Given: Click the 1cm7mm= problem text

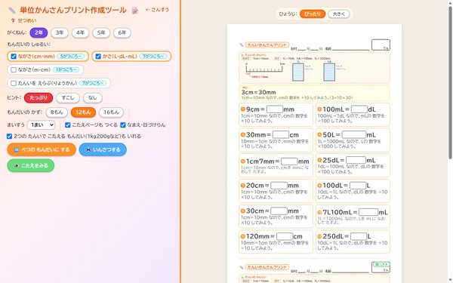Looking at the screenshot, I should click(263, 161).
